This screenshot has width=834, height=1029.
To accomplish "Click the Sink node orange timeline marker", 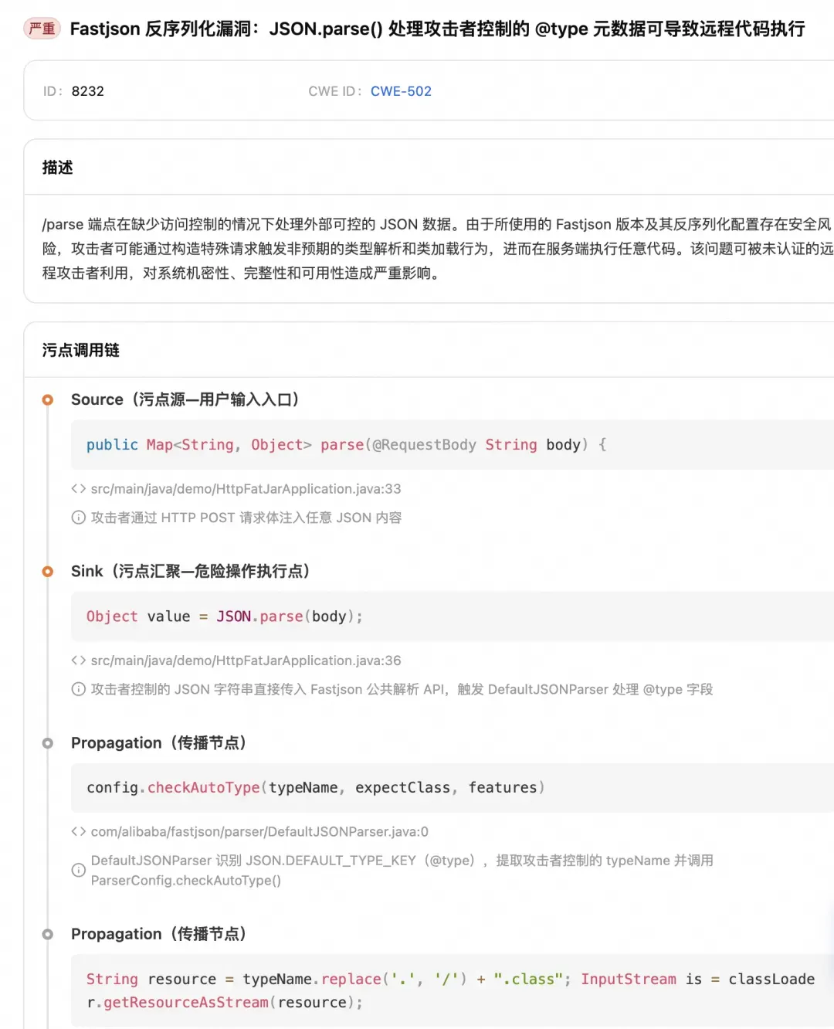I will [48, 571].
